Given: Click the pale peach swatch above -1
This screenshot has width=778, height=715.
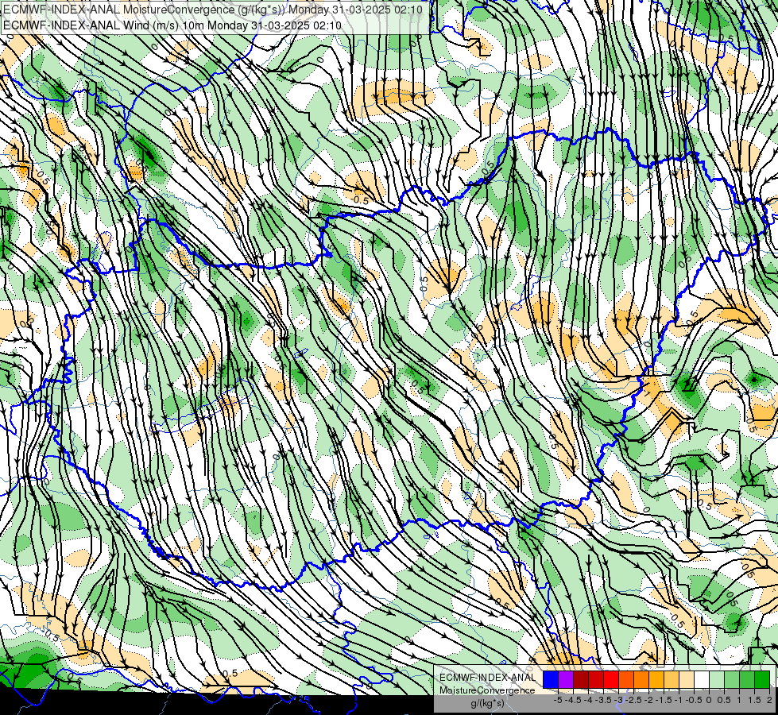Looking at the screenshot, I should pyautogui.click(x=686, y=680).
